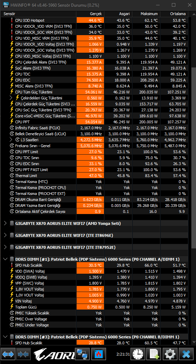196x364 pixels.
Task: Click the scrollbar down arrow
Action: point(193,342)
